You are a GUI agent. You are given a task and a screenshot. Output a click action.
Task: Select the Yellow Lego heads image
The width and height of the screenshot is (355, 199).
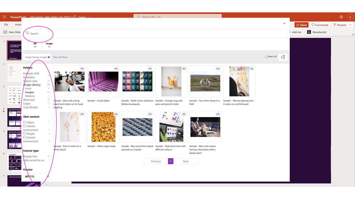(x=103, y=127)
